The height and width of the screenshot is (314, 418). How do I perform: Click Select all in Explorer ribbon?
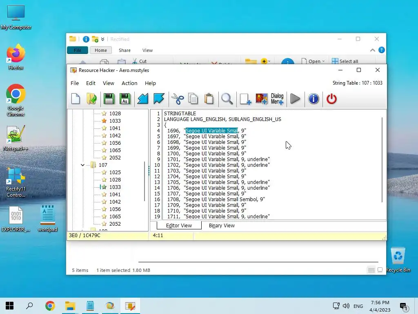point(345,61)
